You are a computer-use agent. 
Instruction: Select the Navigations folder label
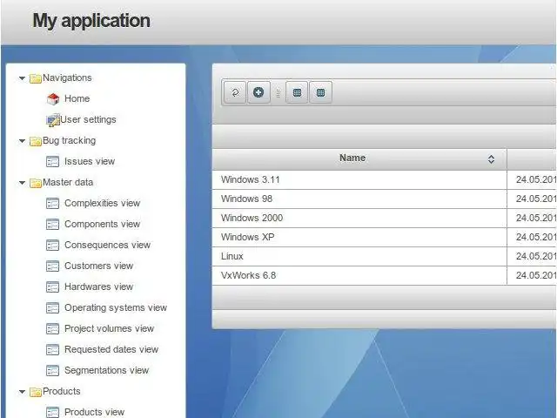tap(67, 78)
